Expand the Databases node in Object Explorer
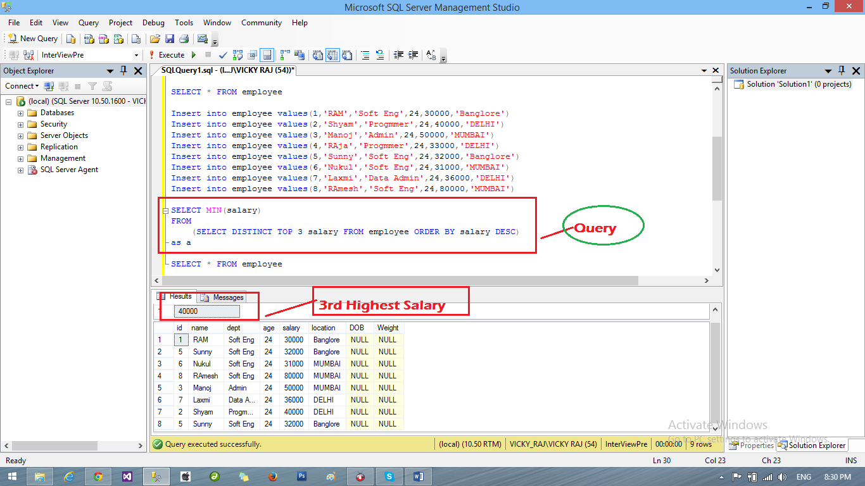Viewport: 865px width, 486px height. pyautogui.click(x=20, y=112)
